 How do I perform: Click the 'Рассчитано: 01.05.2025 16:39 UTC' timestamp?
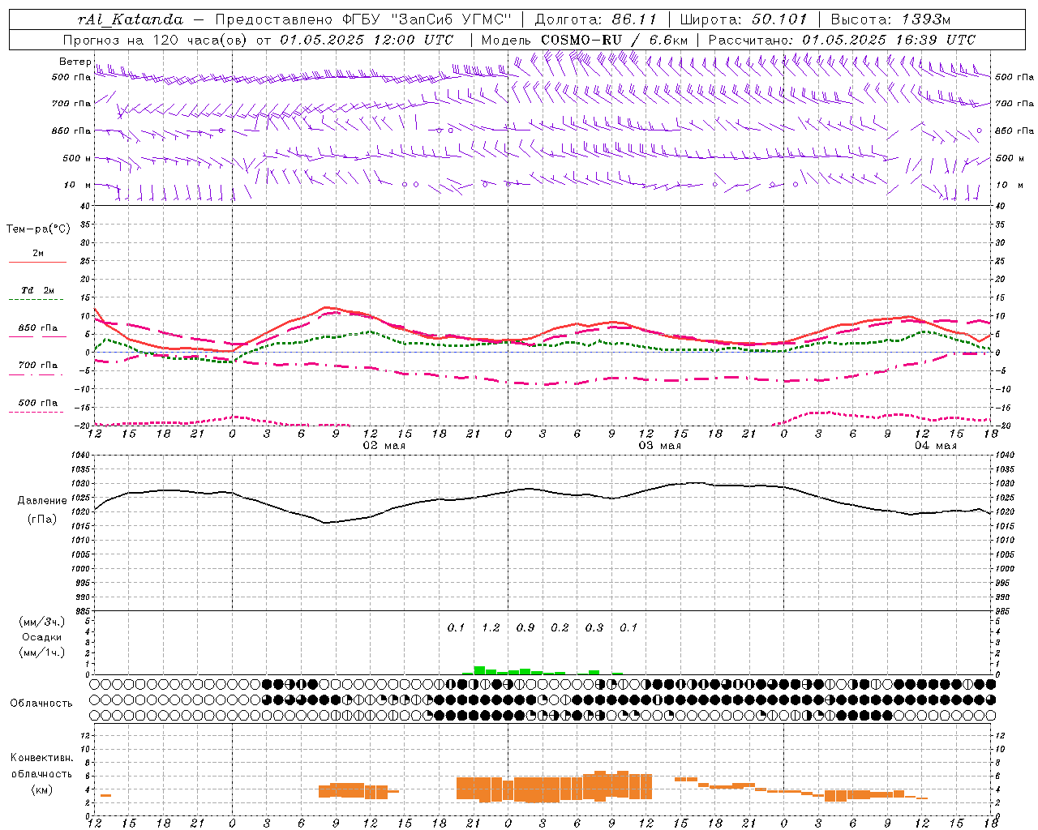(842, 40)
